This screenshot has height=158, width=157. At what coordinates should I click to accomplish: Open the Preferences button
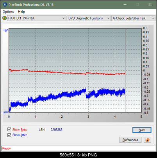(130, 140)
